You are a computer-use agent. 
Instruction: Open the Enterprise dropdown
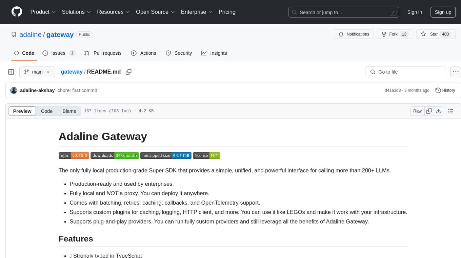[197, 12]
